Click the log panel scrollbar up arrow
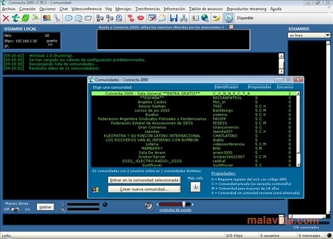333x239 pixels. (x=281, y=56)
